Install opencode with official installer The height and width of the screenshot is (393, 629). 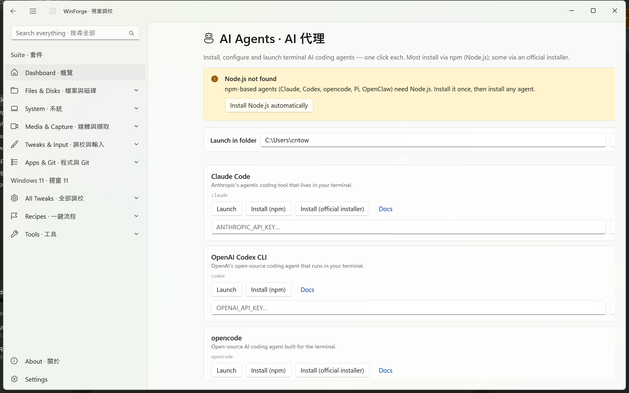click(332, 371)
